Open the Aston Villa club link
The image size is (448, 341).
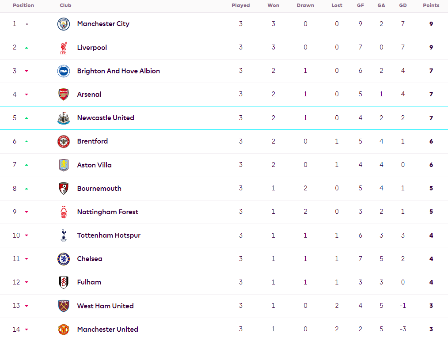pos(94,165)
